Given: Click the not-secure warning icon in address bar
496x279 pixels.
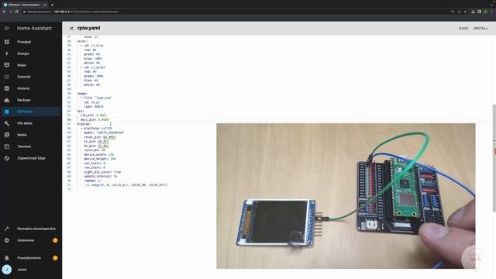Looking at the screenshot, I should [24, 12].
